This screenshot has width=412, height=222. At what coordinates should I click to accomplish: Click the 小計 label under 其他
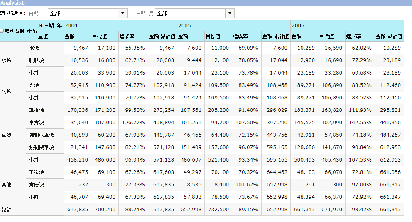pos(45,197)
